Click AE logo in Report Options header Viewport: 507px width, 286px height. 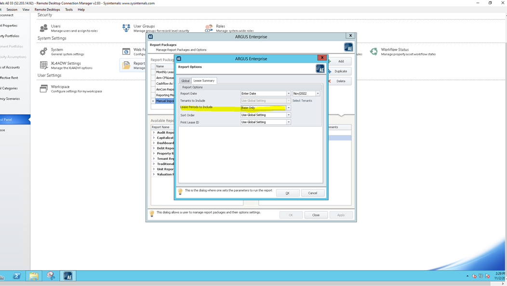point(320,68)
